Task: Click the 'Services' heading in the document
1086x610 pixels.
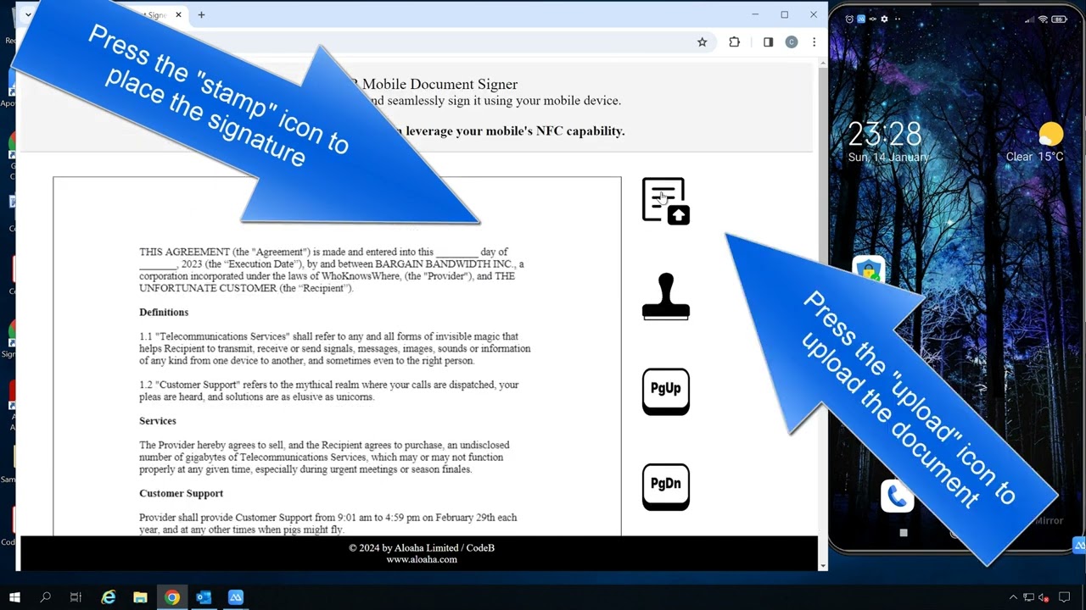Action: tap(158, 420)
